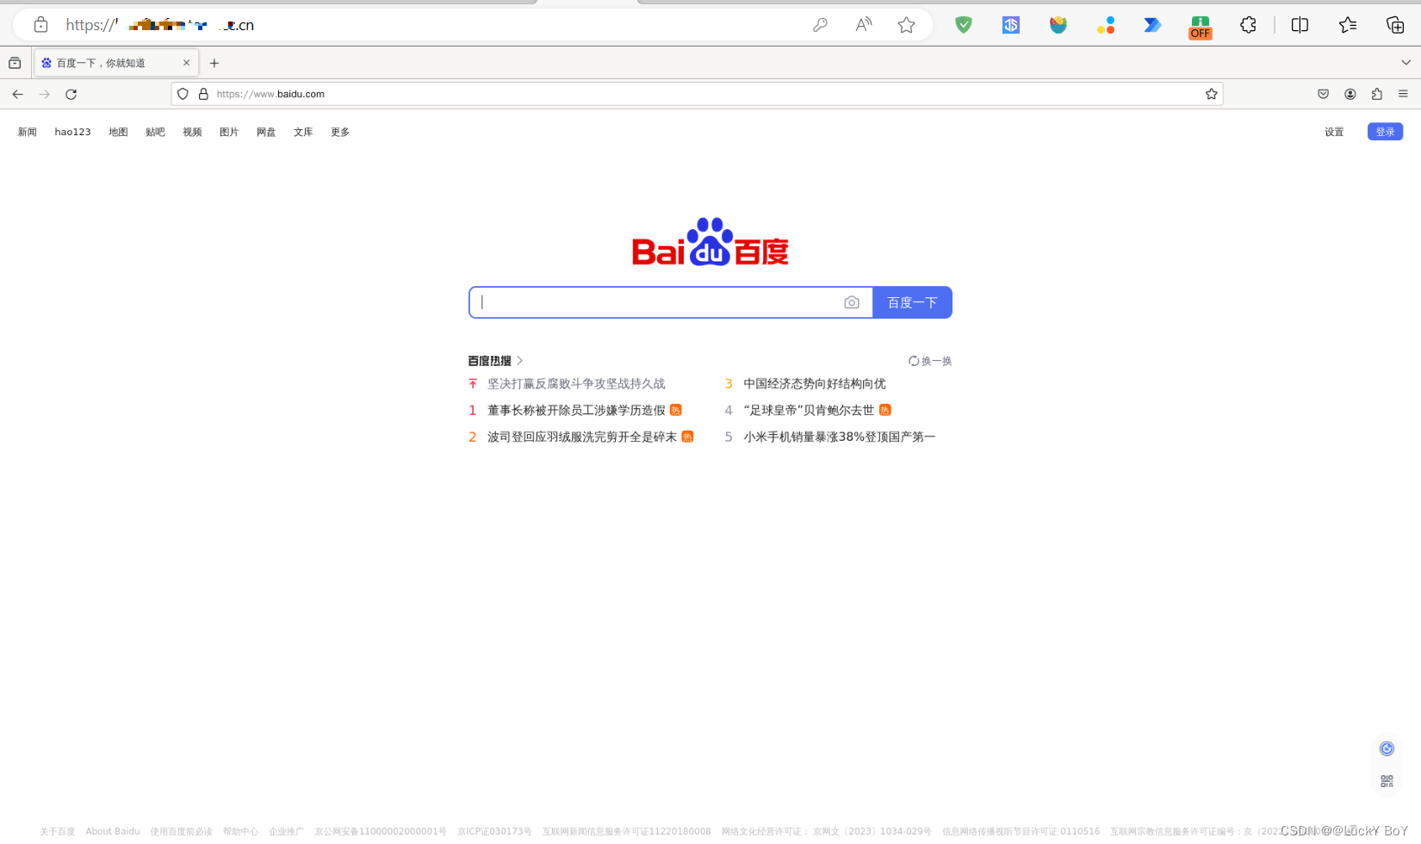Click the padlock icon beside baidu.com URL
This screenshot has width=1421, height=844.
point(203,94)
